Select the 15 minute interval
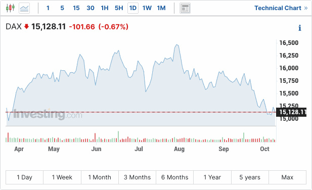312x190 pixels. [x=76, y=8]
